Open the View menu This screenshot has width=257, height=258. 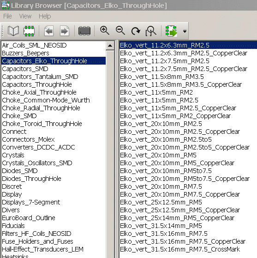click(25, 16)
